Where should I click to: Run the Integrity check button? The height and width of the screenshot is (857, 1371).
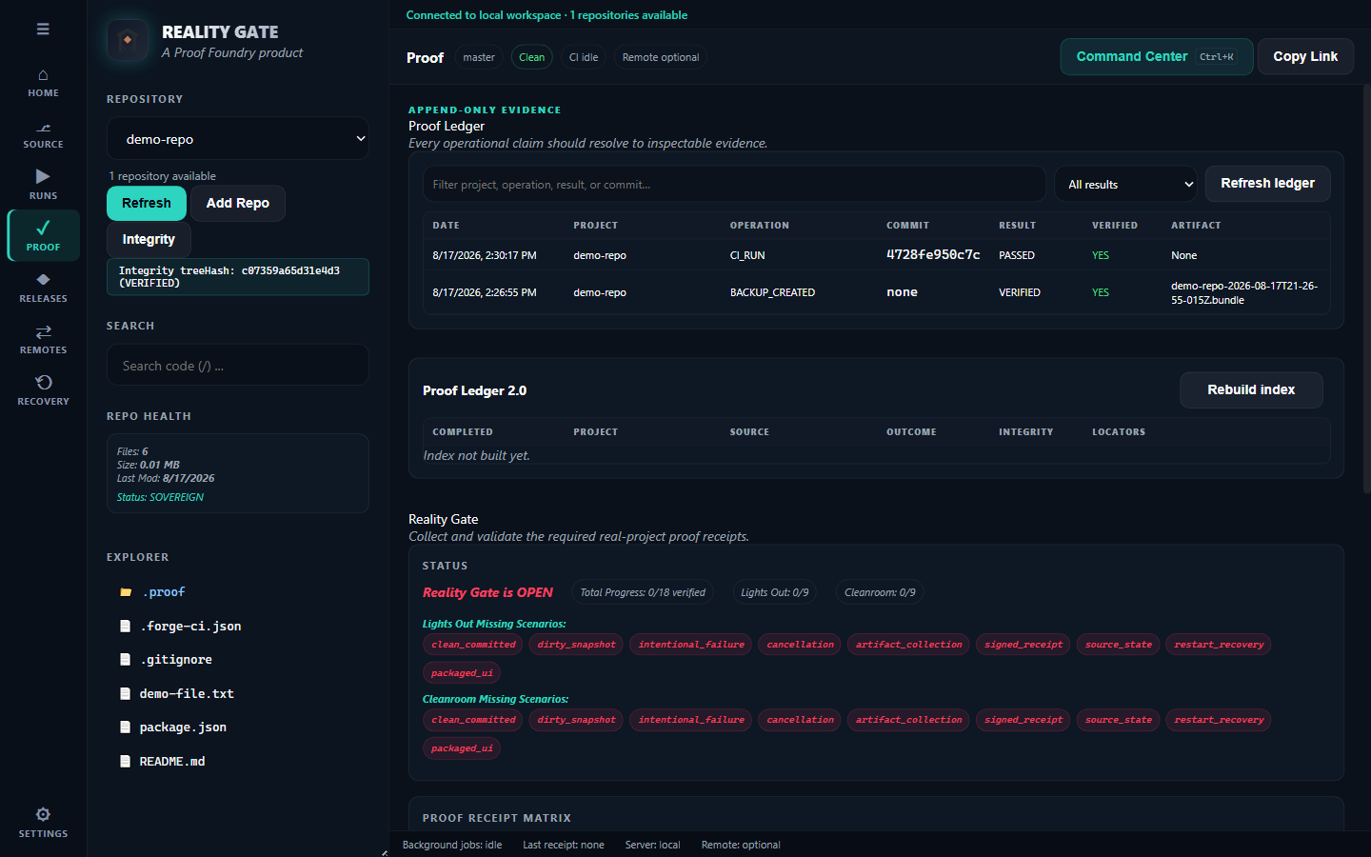point(149,239)
